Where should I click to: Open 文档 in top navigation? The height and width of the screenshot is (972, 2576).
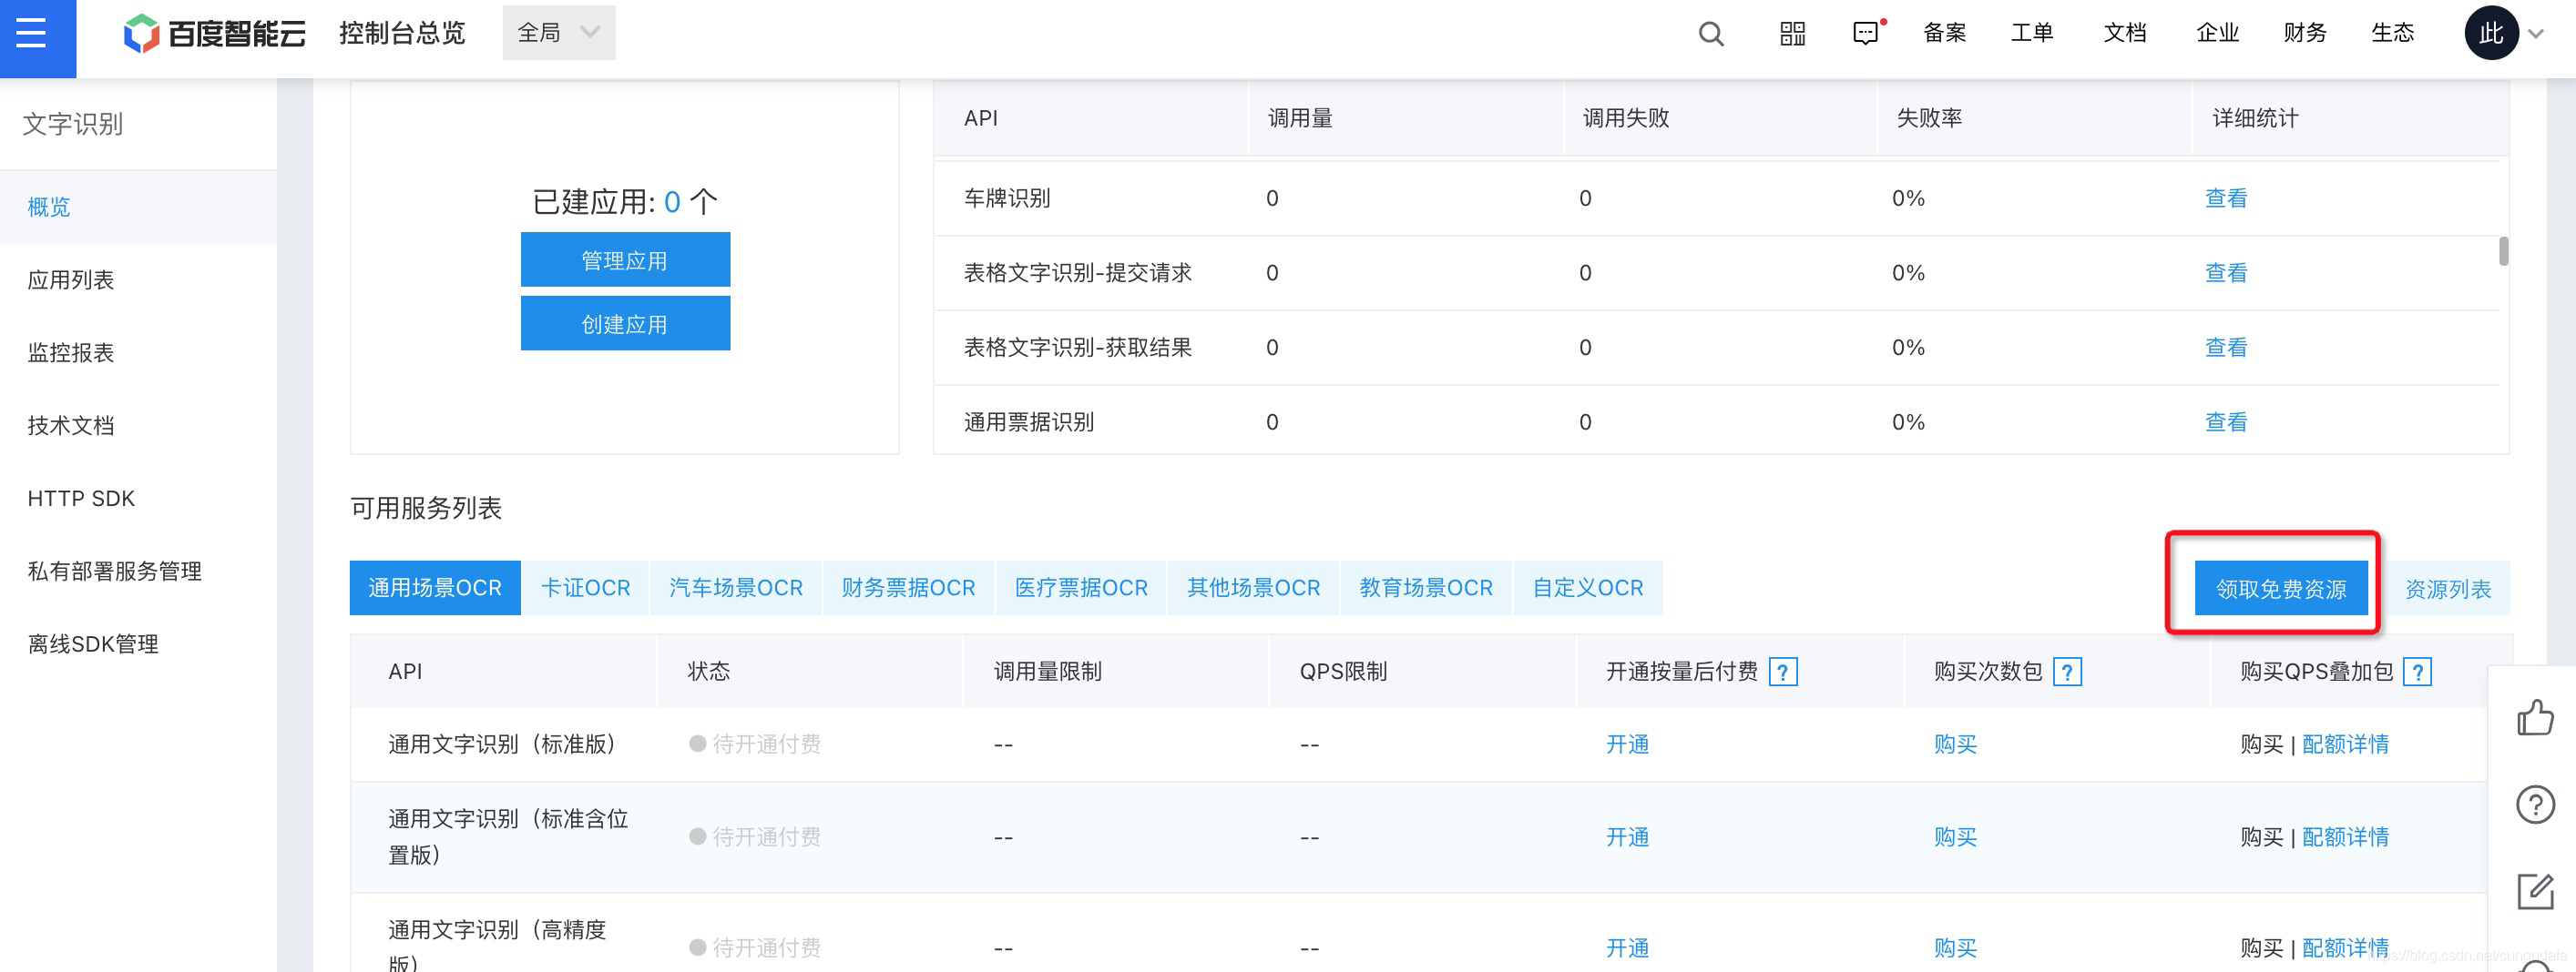2124,33
